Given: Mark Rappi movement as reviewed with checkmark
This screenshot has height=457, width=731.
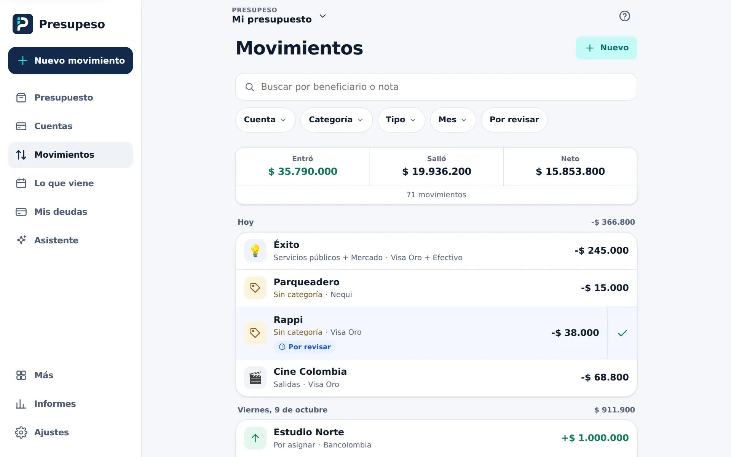Looking at the screenshot, I should [622, 333].
